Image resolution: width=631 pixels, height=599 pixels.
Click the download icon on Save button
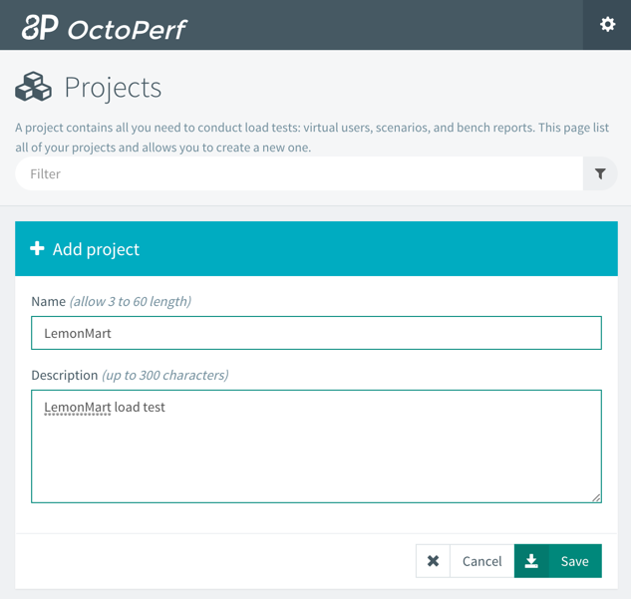coord(531,561)
